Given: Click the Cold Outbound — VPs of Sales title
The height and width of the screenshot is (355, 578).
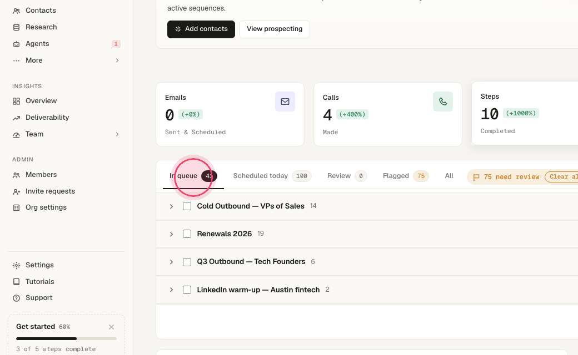Looking at the screenshot, I should tap(251, 206).
